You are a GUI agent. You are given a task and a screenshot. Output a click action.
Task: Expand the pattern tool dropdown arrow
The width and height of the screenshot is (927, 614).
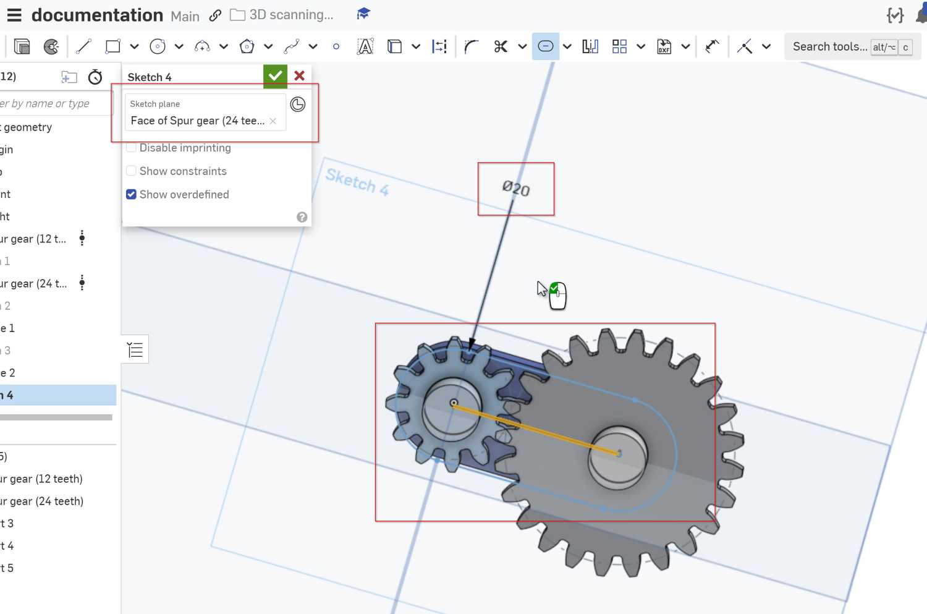click(x=641, y=46)
